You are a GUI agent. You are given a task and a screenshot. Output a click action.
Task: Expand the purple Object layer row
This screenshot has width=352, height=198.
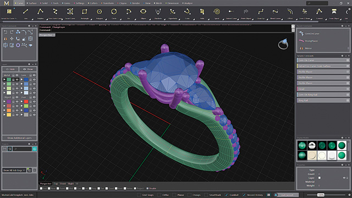4,101
